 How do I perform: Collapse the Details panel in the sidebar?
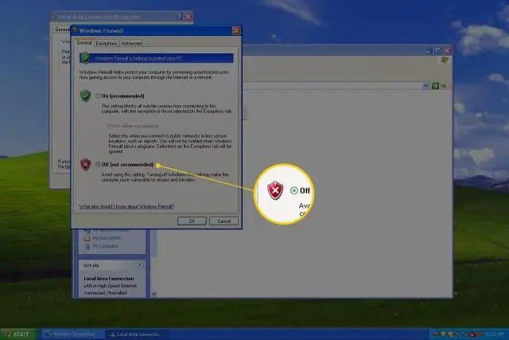(x=140, y=264)
